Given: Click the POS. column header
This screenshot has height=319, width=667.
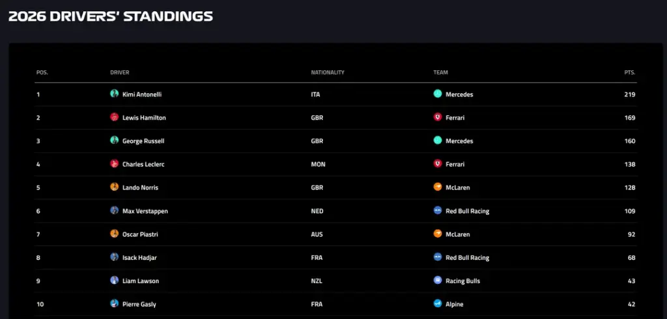Looking at the screenshot, I should click(42, 73).
